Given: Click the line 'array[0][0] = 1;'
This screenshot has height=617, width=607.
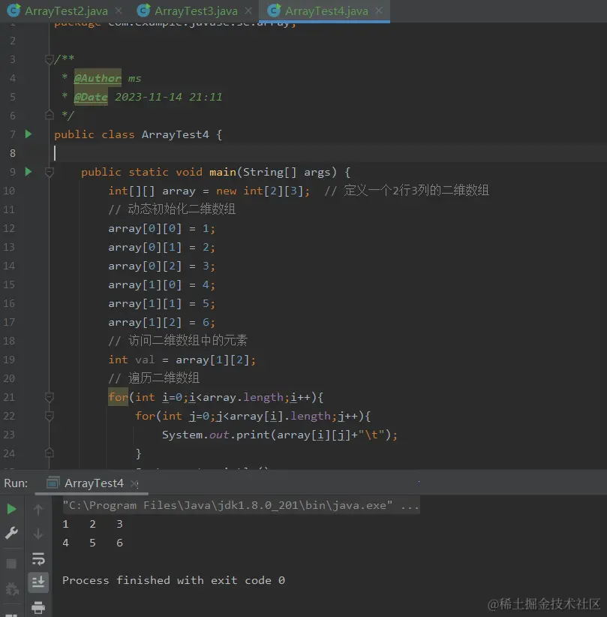Looking at the screenshot, I should [x=161, y=229].
